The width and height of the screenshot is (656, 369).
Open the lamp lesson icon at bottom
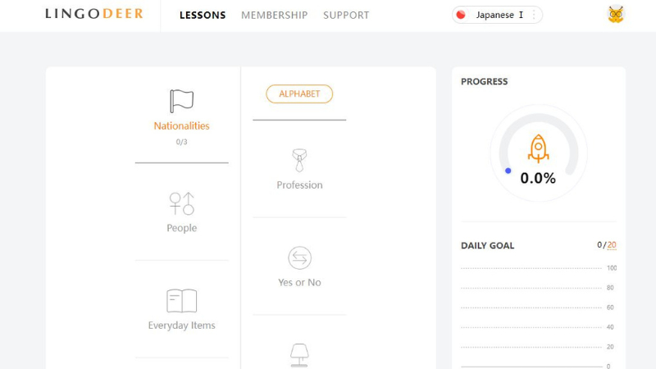pyautogui.click(x=299, y=356)
